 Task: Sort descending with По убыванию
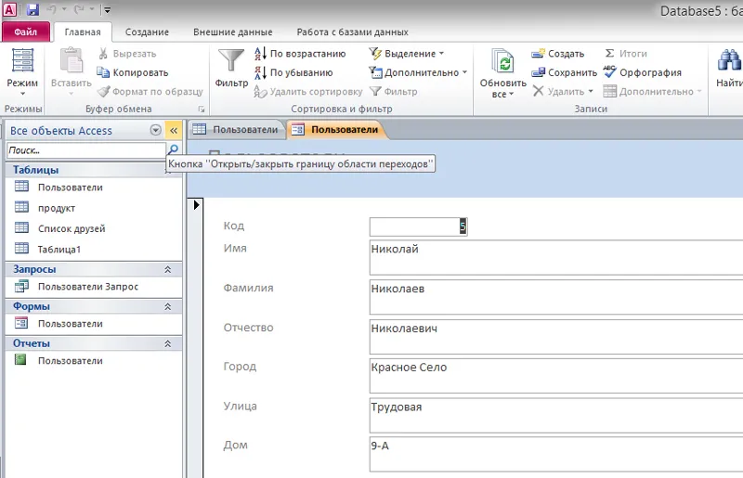tap(293, 72)
